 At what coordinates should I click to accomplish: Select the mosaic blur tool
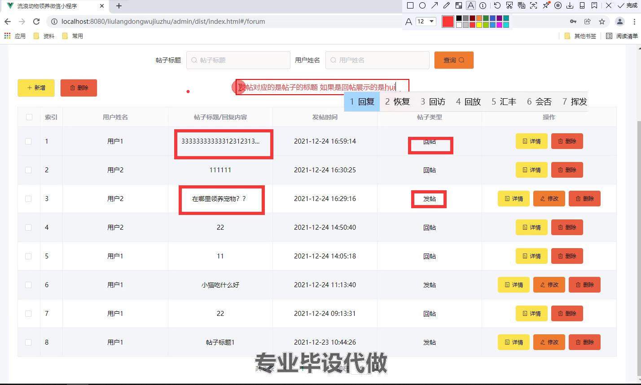point(458,5)
